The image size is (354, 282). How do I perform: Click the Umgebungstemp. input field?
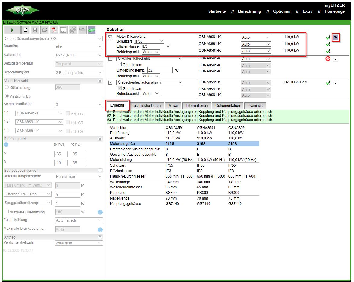click(x=160, y=70)
